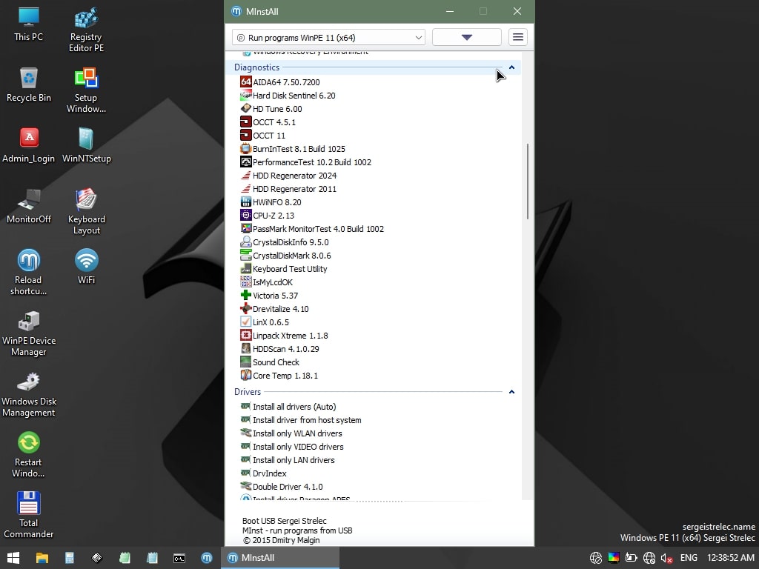Click the MInstAll taskbar button

coord(281,558)
